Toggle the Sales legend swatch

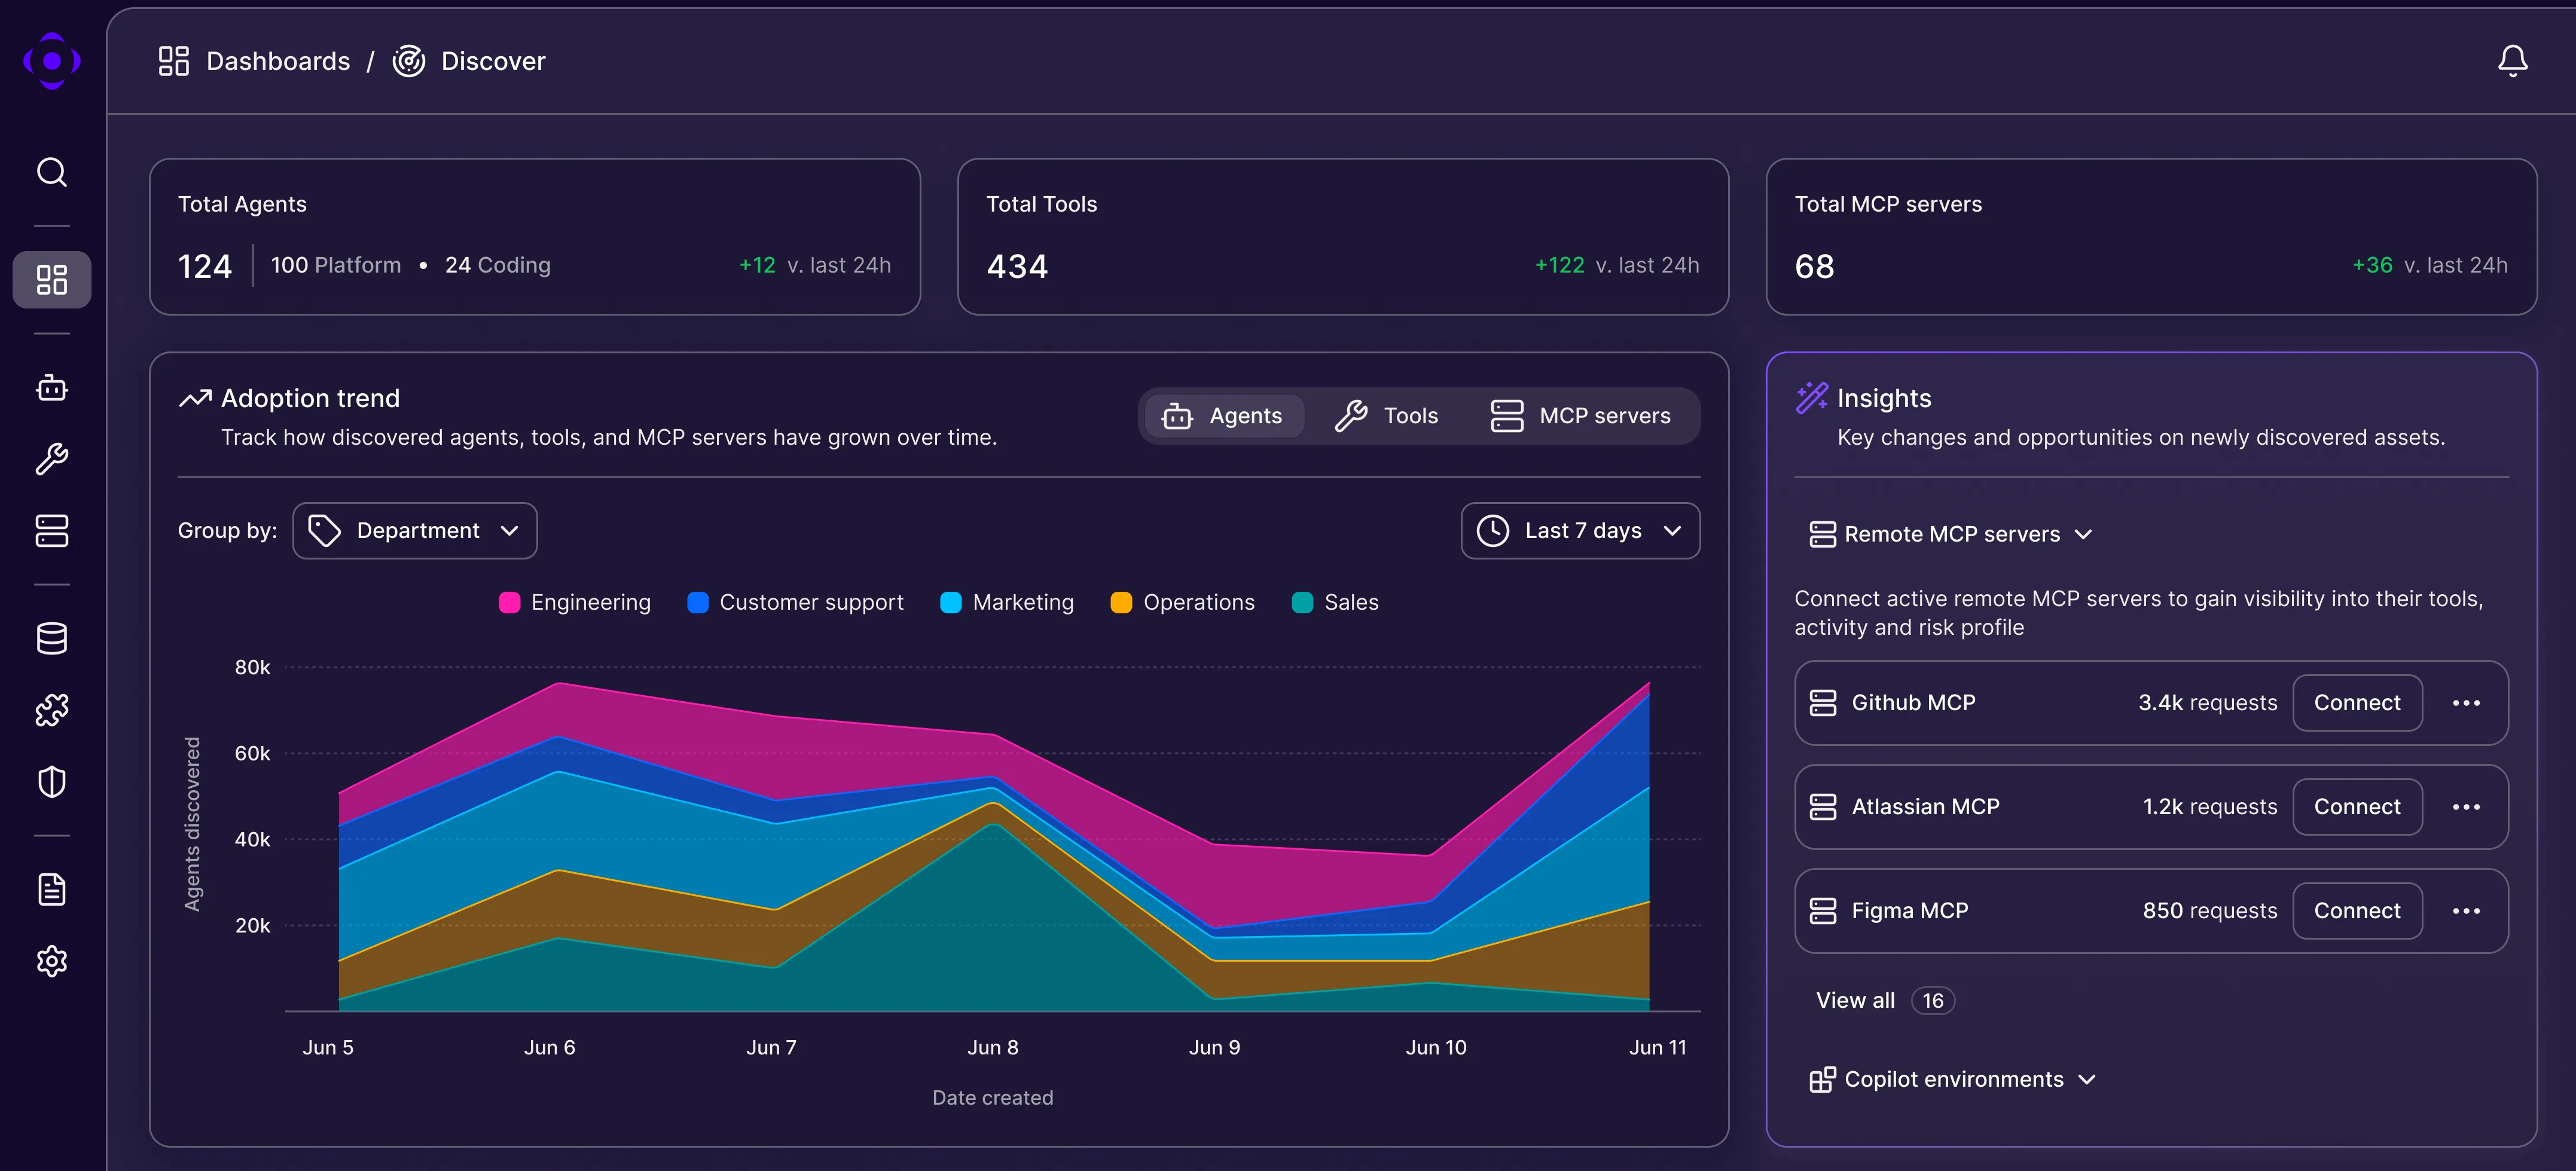pos(1302,603)
